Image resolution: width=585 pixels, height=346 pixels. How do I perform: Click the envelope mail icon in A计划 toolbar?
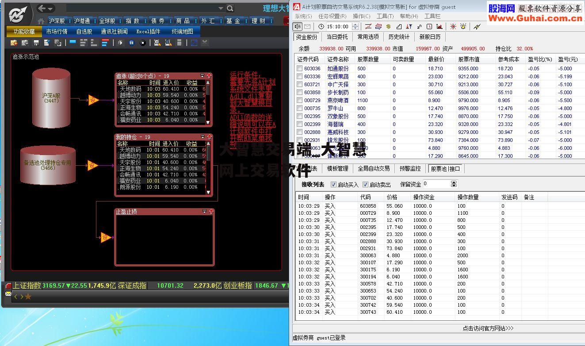point(307,27)
